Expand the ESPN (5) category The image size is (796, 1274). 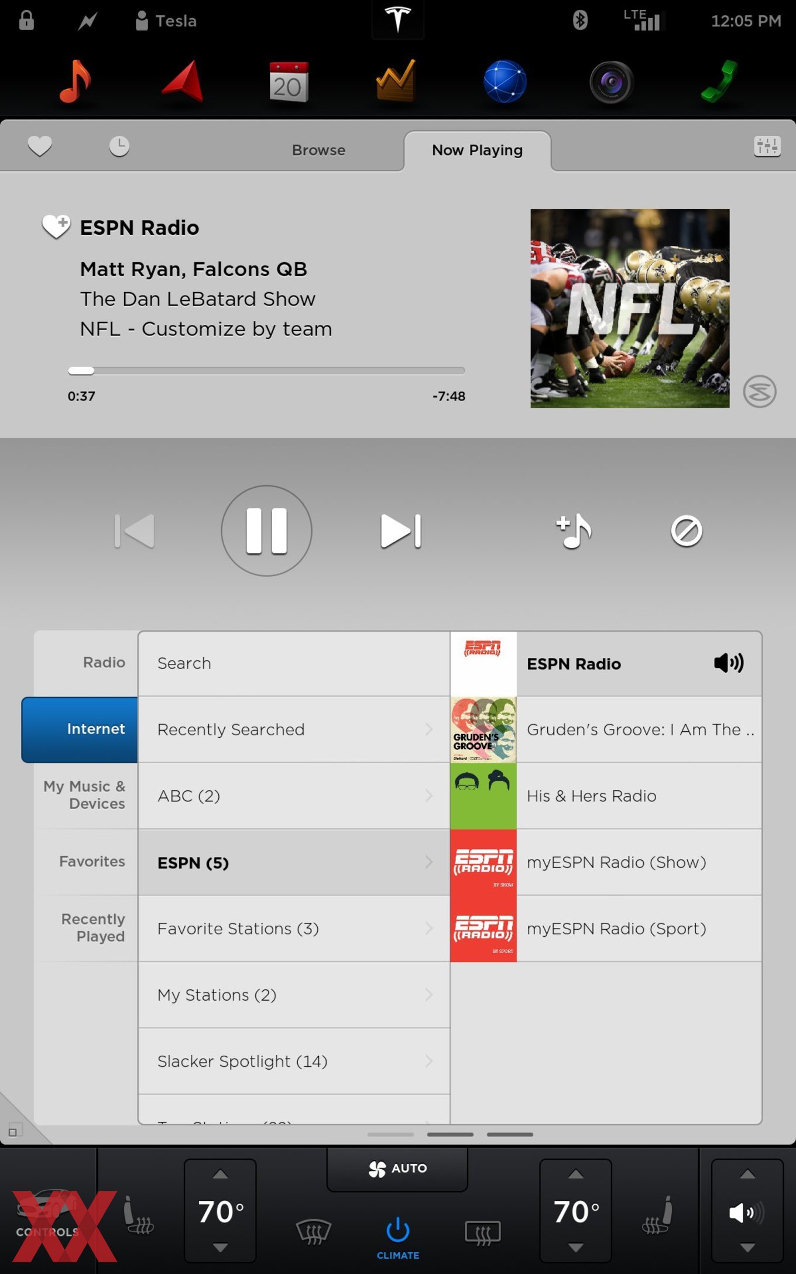[x=294, y=862]
